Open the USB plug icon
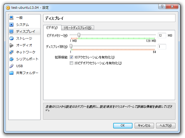The image size is (185, 138). [x=11, y=66]
